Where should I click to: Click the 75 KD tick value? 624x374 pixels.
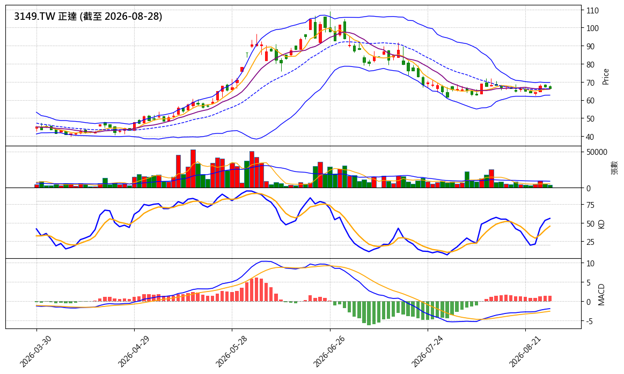pyautogui.click(x=591, y=205)
